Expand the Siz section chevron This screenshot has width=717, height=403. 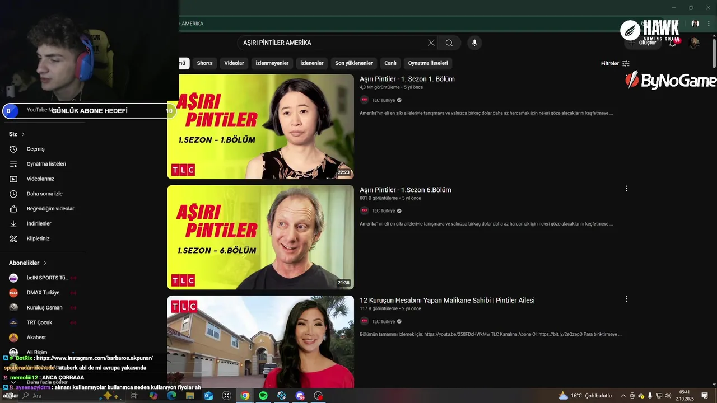(23, 134)
